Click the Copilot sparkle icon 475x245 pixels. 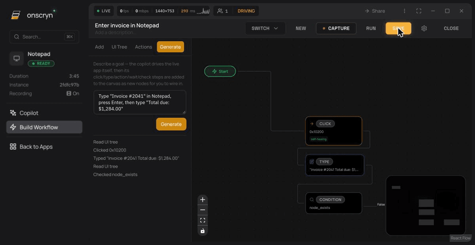click(13, 113)
